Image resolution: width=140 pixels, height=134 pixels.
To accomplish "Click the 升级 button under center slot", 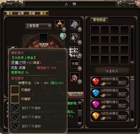I will pyautogui.click(x=43, y=46).
